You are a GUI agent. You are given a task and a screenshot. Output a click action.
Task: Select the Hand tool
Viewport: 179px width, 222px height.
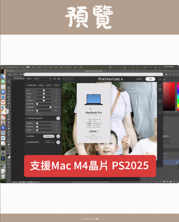tap(8, 144)
